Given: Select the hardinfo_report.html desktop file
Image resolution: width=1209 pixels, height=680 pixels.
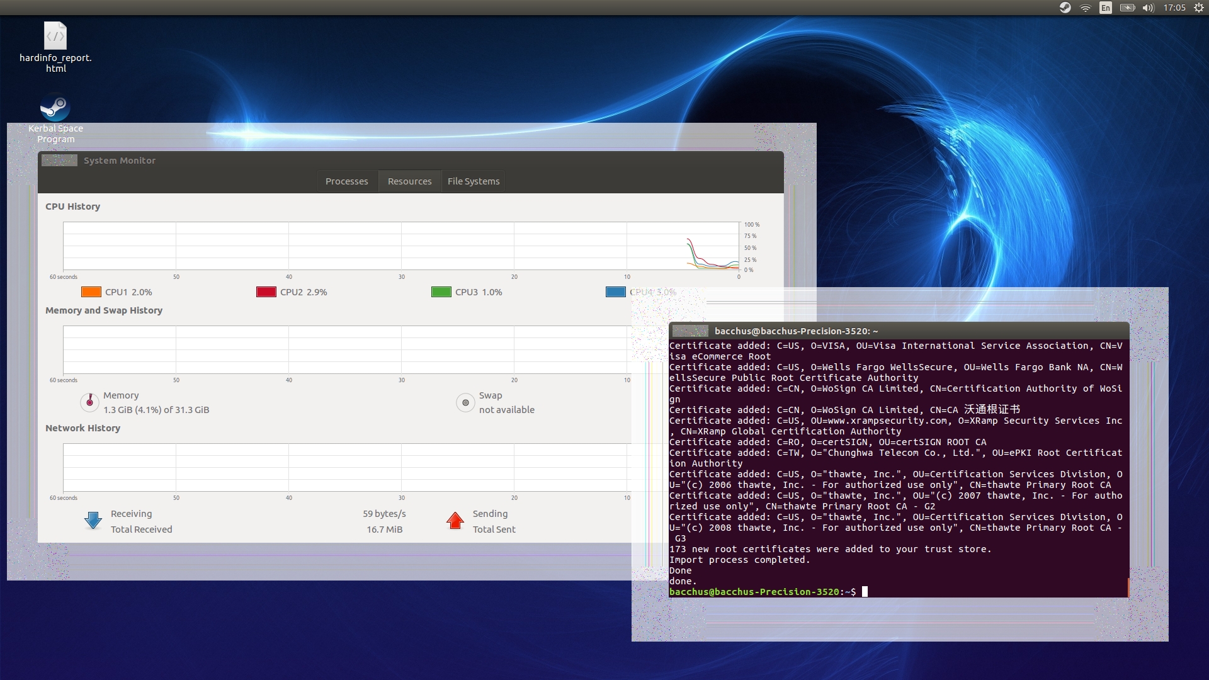Looking at the screenshot, I should 55,47.
